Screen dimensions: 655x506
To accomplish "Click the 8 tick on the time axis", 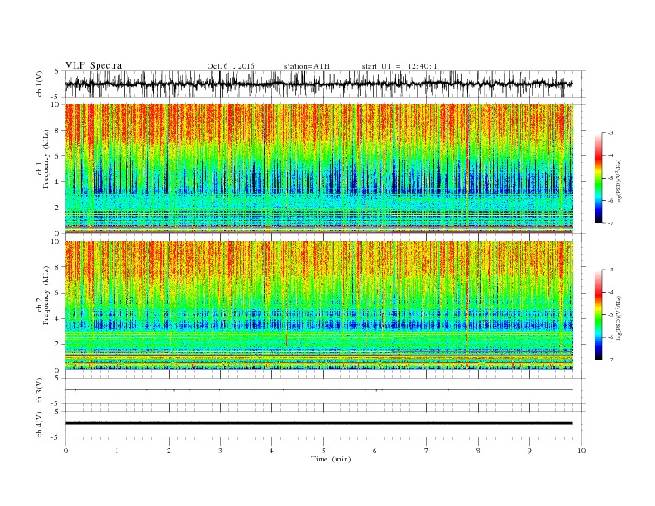I will tap(478, 451).
